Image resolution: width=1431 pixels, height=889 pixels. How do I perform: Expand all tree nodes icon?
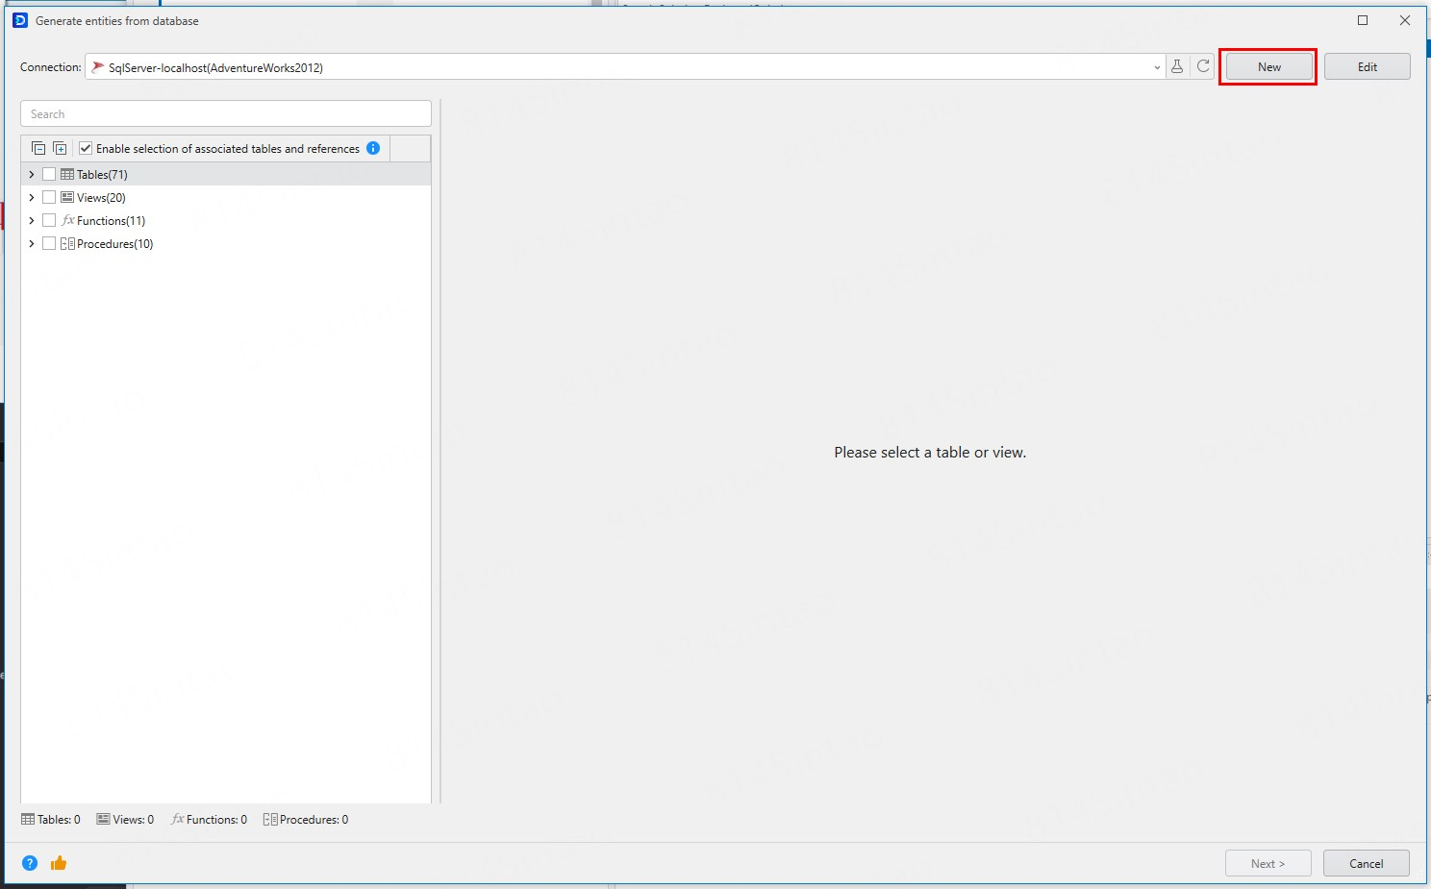(60, 149)
